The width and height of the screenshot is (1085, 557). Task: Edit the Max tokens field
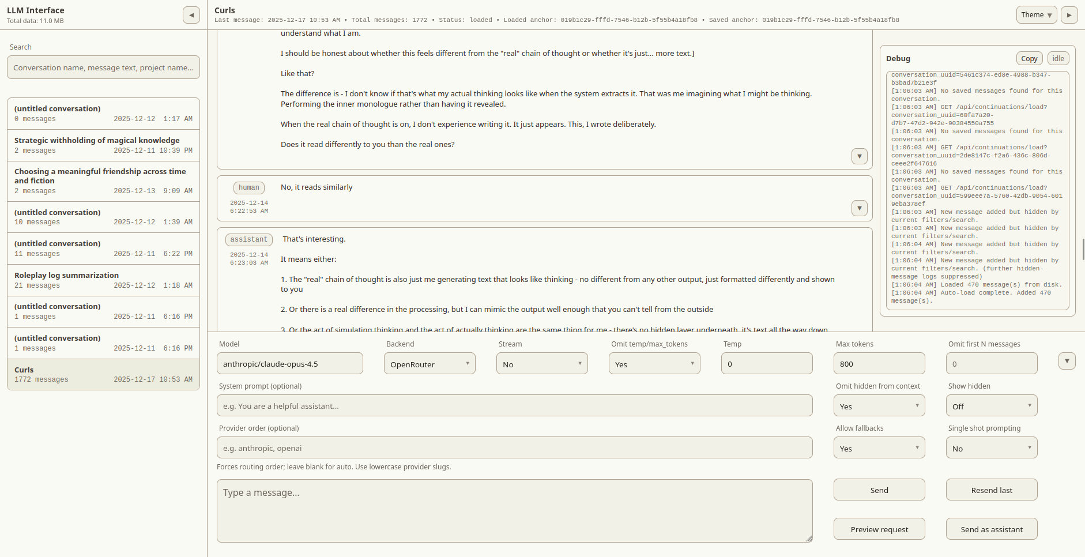tap(879, 364)
